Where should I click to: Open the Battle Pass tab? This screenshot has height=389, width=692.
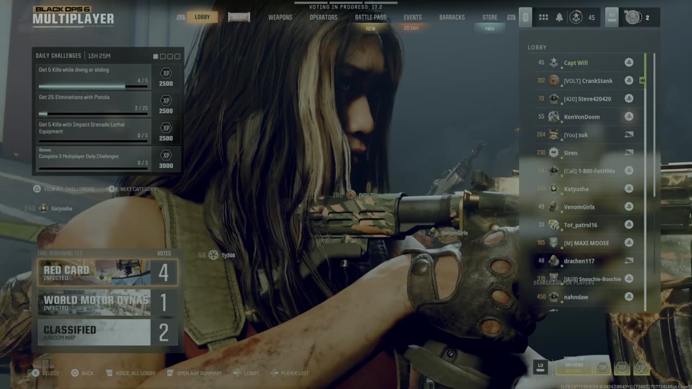[x=370, y=17]
